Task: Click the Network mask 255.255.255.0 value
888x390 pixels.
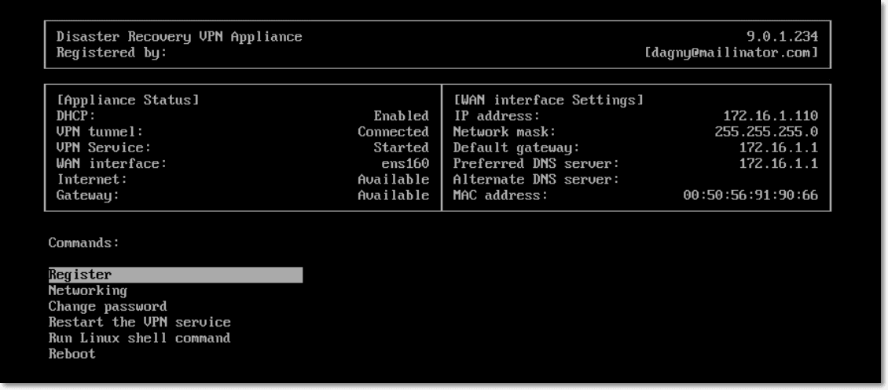Action: click(x=766, y=132)
